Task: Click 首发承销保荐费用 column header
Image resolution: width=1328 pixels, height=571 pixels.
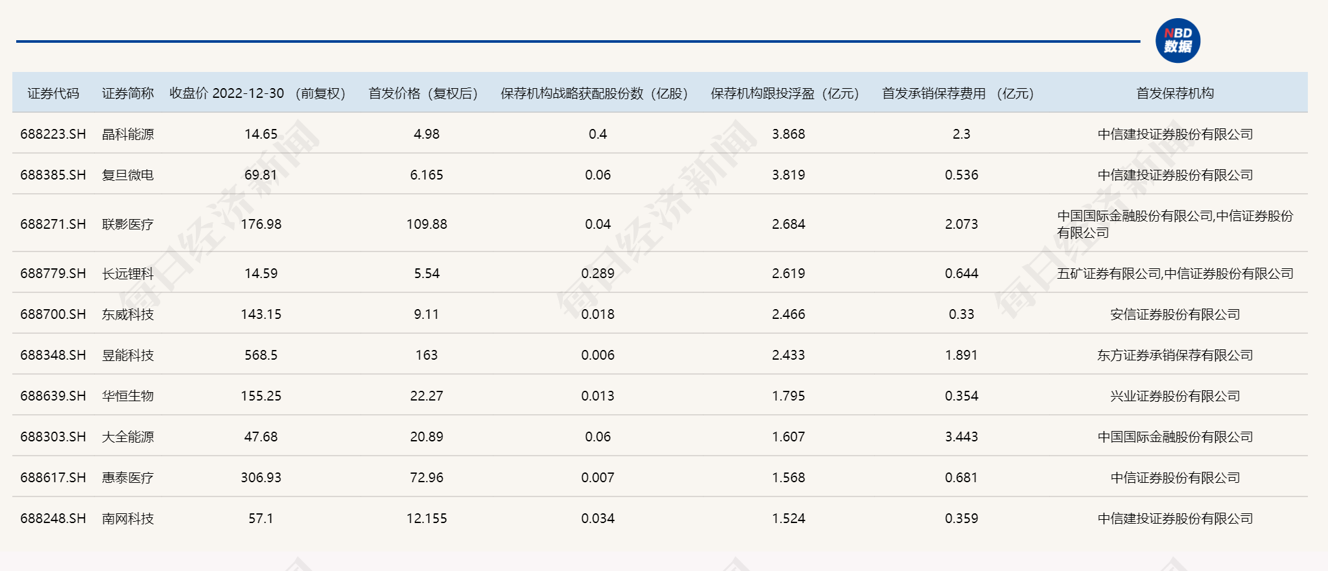Action: (x=958, y=93)
